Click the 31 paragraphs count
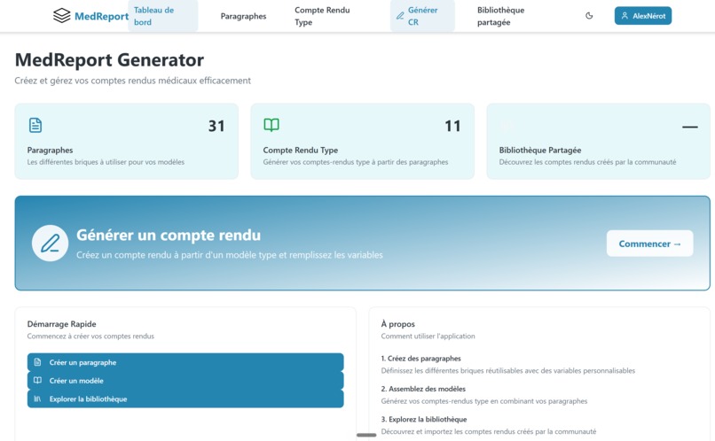Screen dimensions: 715x441 coord(216,126)
